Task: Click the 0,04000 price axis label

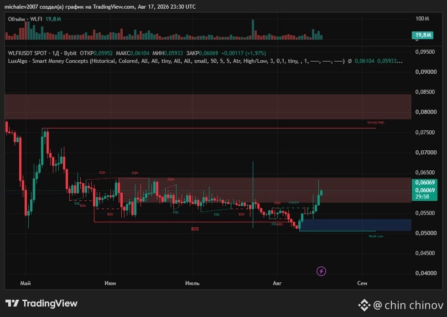Action: pos(426,273)
